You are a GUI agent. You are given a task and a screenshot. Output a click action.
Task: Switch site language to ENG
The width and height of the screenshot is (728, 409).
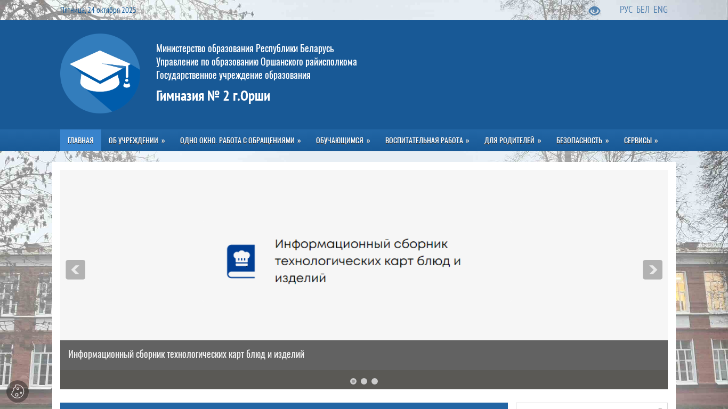660,10
